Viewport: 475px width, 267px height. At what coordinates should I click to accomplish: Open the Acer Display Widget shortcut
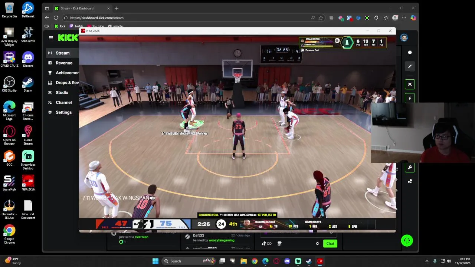(x=9, y=37)
